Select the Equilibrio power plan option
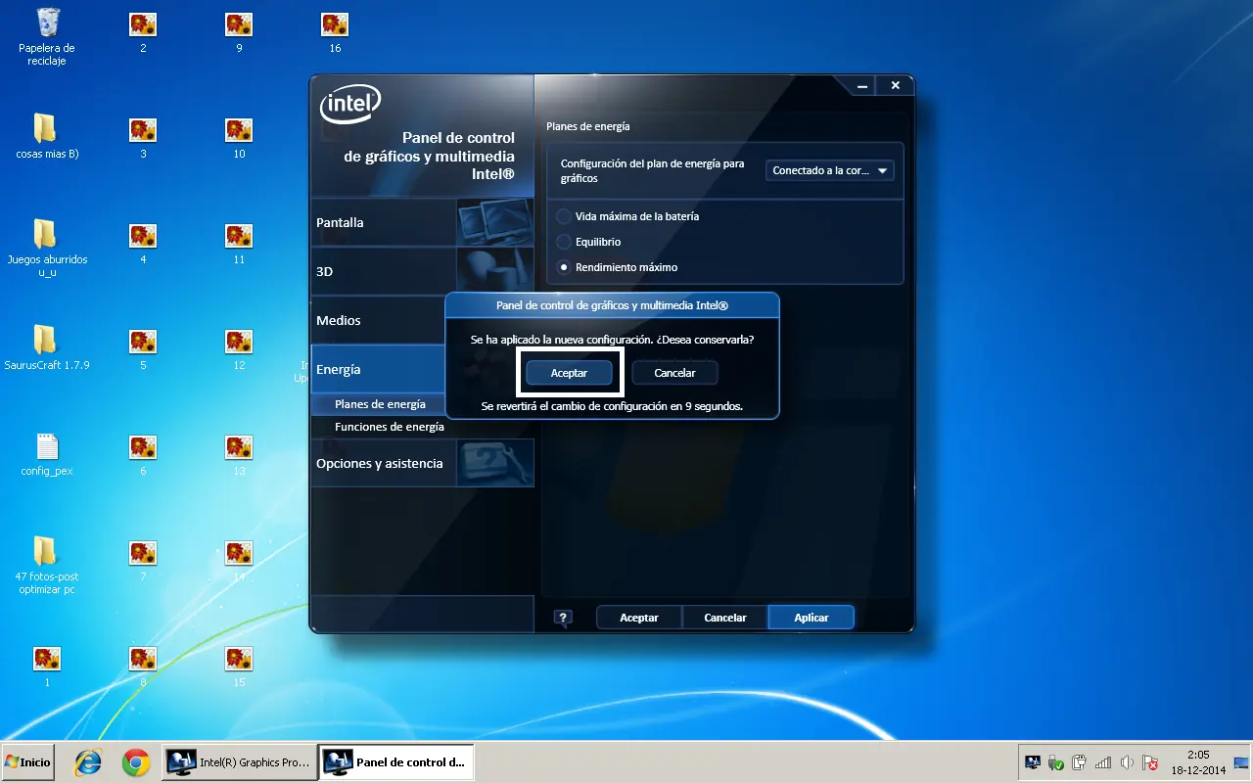1253x783 pixels. click(588, 242)
